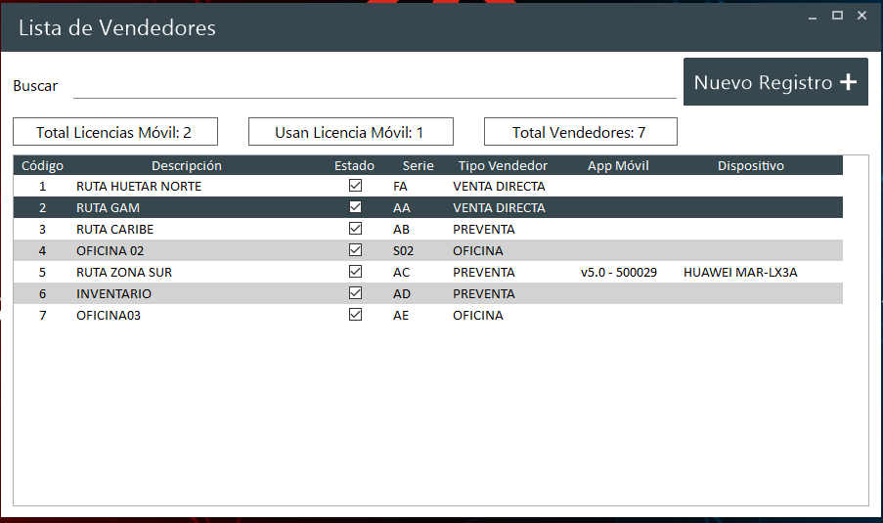The width and height of the screenshot is (883, 523).
Task: Click the Total Licencias Móvil box
Action: [114, 132]
